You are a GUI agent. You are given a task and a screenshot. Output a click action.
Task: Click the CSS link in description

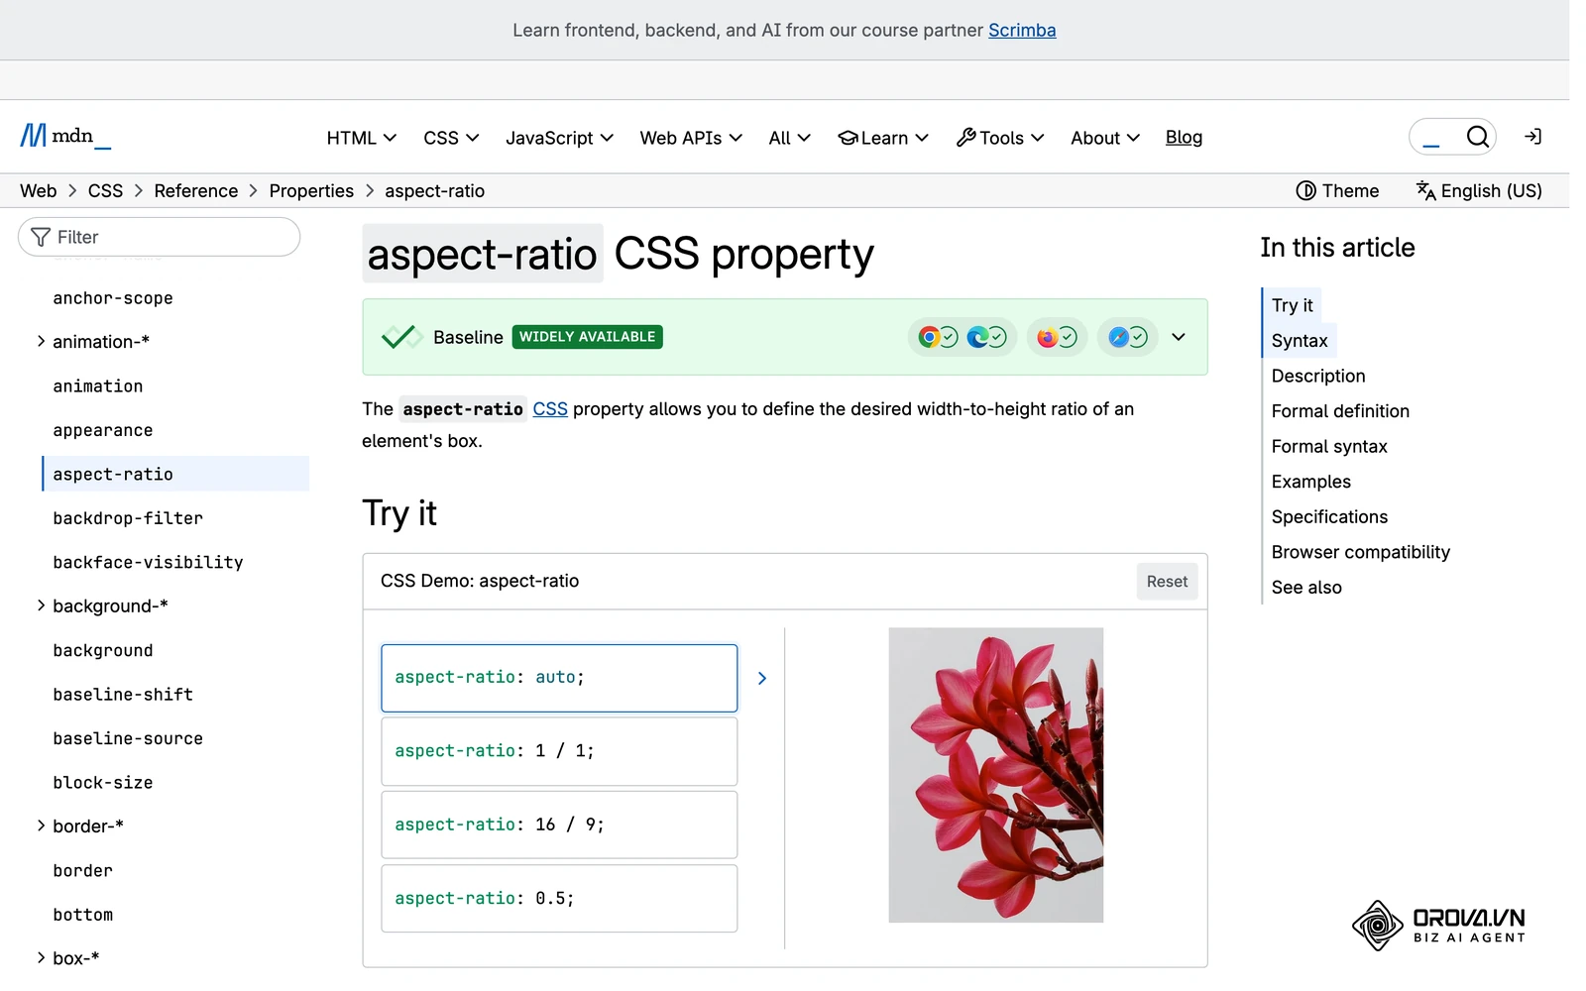(550, 409)
